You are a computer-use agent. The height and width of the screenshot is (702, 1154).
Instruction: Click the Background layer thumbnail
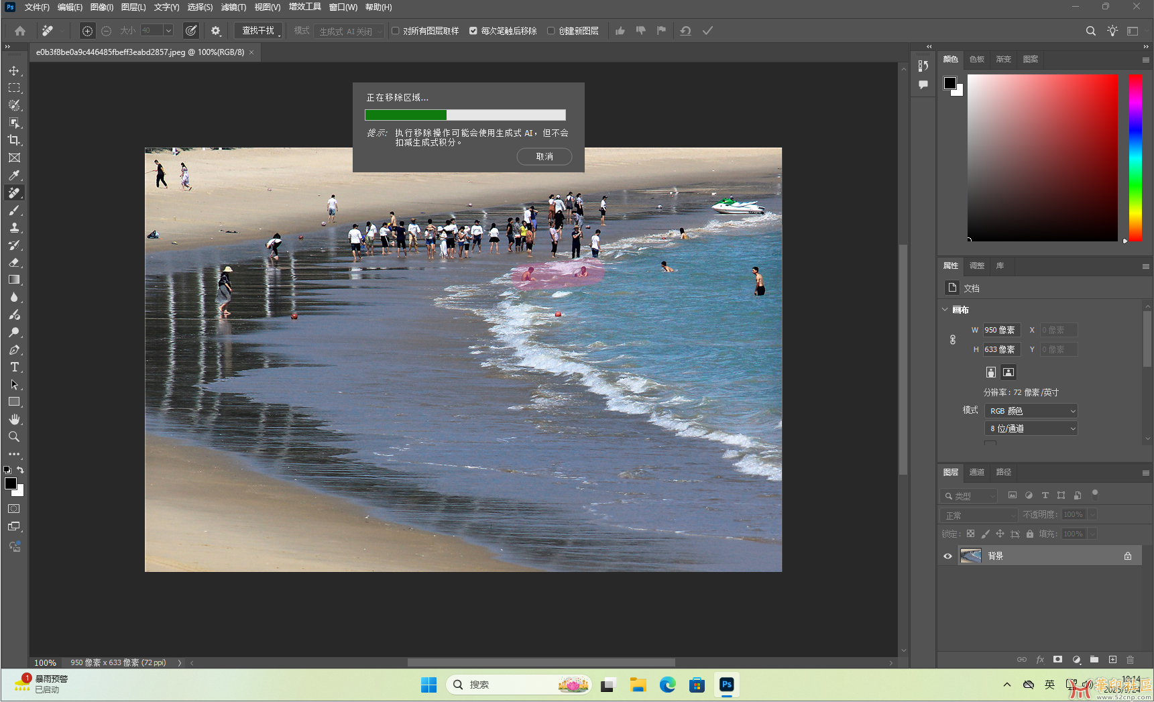tap(970, 556)
